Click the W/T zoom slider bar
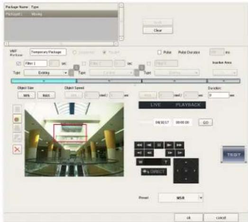248x222 pixels. pyautogui.click(x=153, y=162)
